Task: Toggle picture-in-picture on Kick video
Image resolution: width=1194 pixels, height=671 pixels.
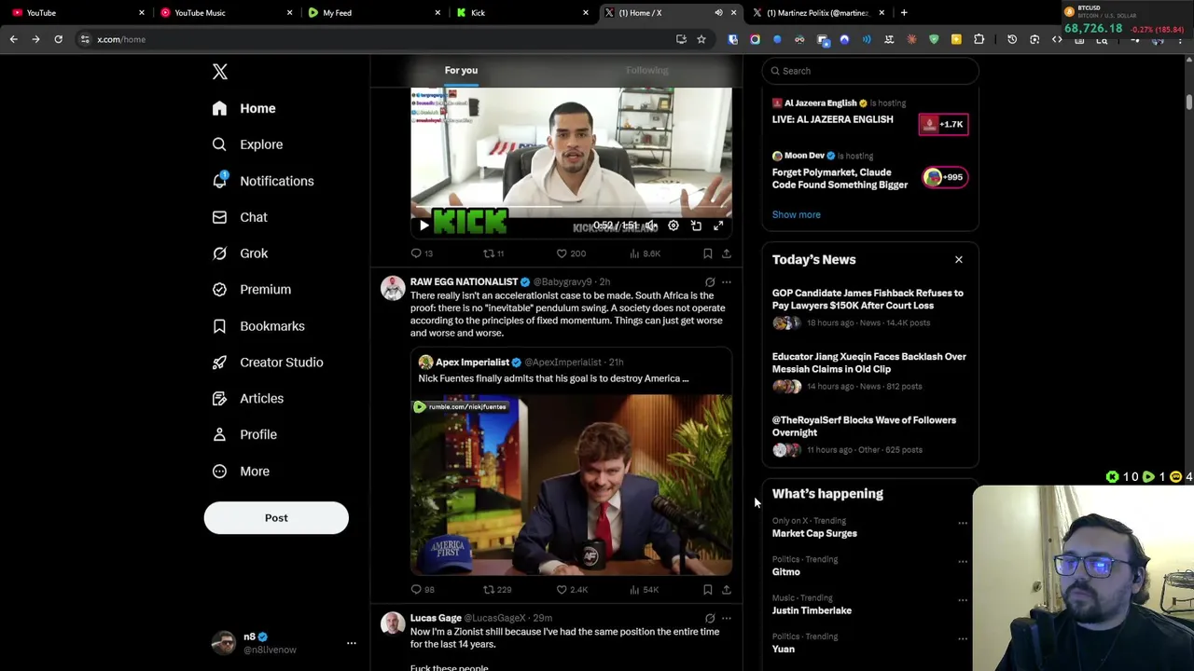Action: pyautogui.click(x=696, y=226)
